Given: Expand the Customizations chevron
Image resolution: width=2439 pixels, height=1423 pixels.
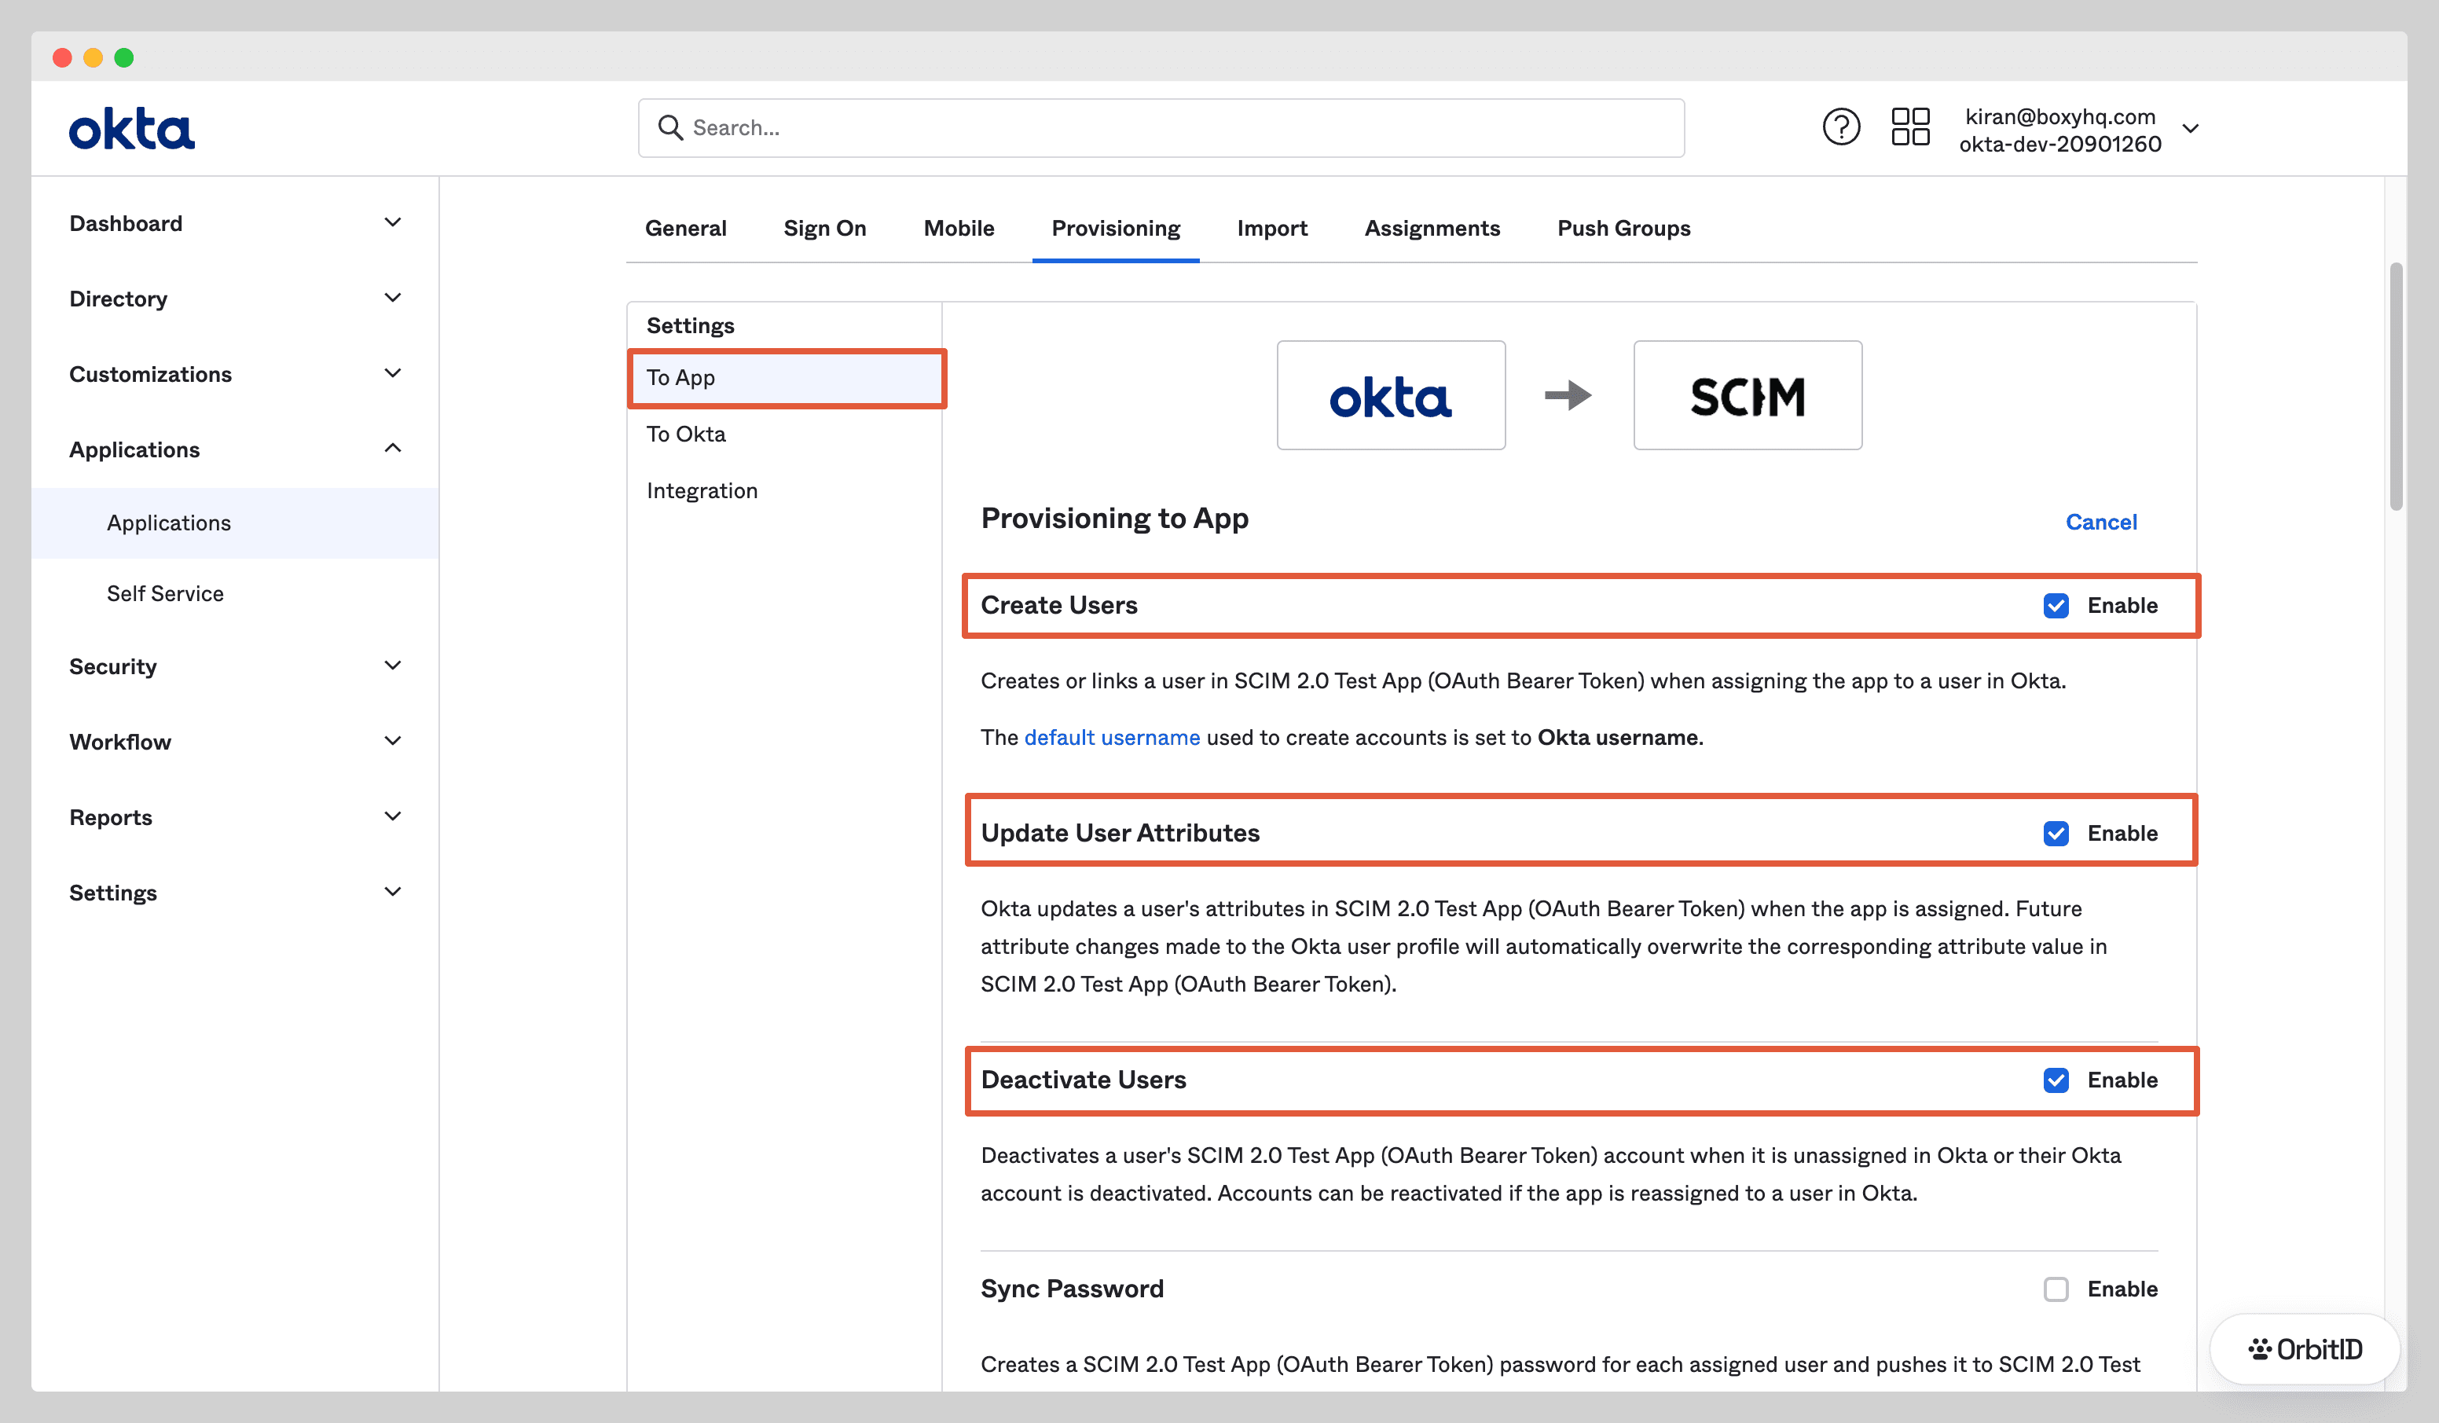Looking at the screenshot, I should click(x=393, y=374).
